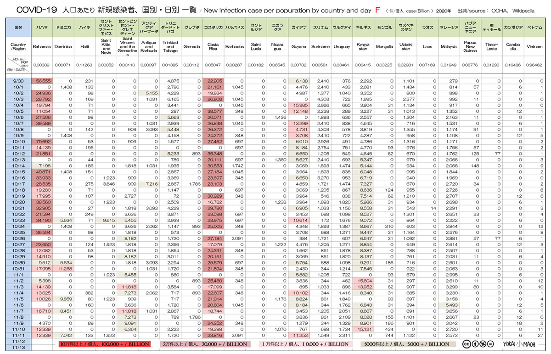Select the Barbados column header

235,47
